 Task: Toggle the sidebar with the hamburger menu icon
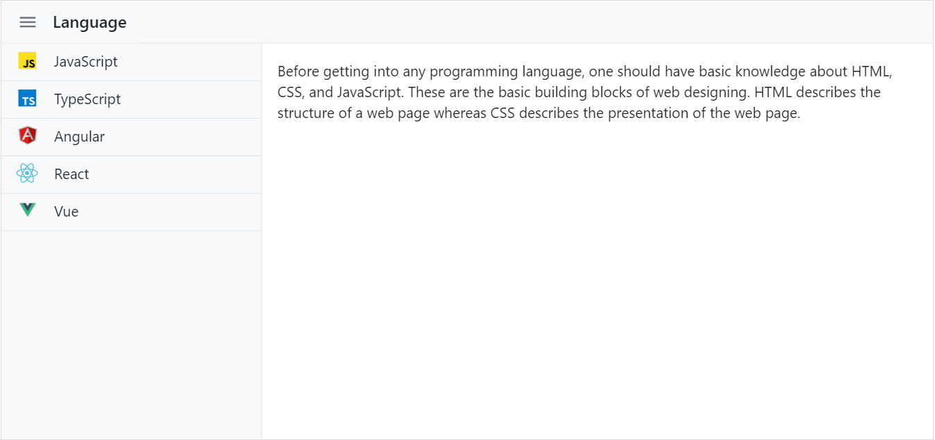tap(28, 22)
